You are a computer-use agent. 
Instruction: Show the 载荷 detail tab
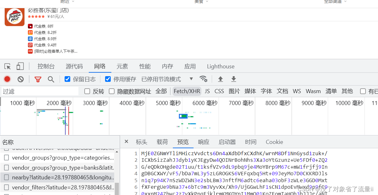pos(162,142)
